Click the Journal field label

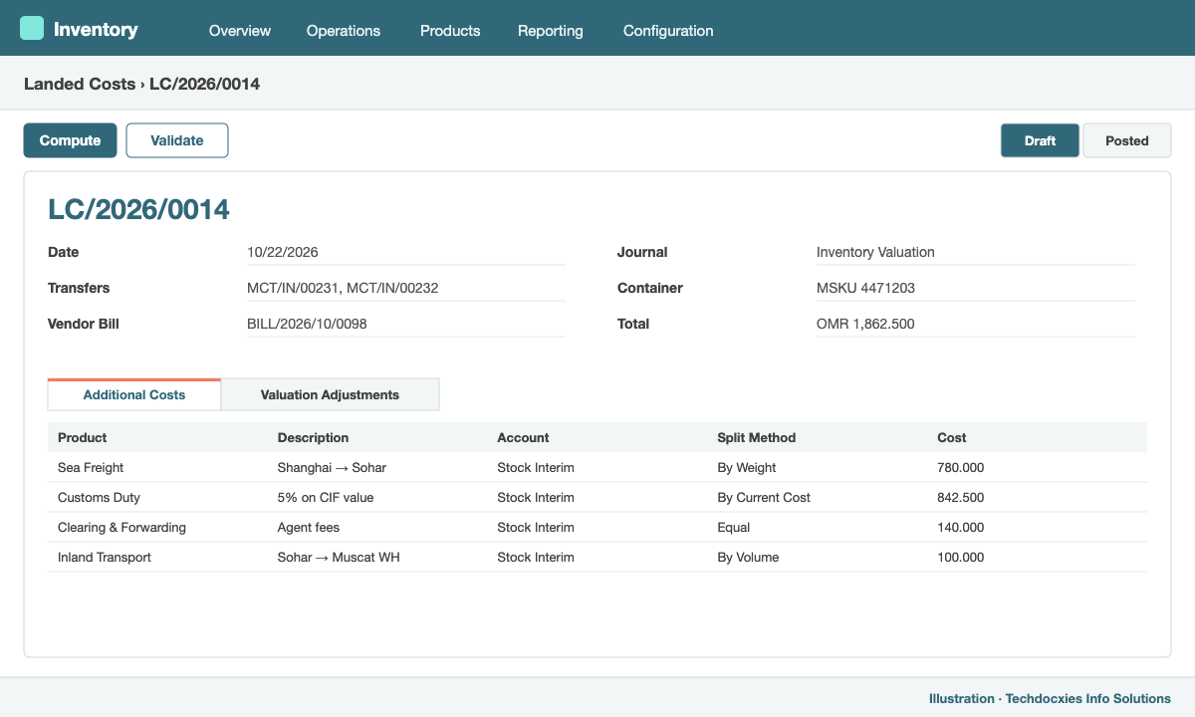tap(642, 252)
